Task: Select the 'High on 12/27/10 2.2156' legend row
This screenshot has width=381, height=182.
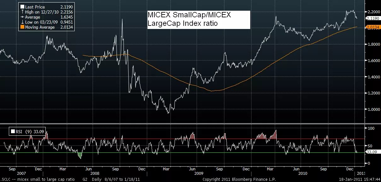Action: pyautogui.click(x=47, y=12)
